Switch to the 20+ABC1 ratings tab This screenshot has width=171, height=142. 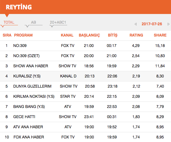(x=58, y=23)
